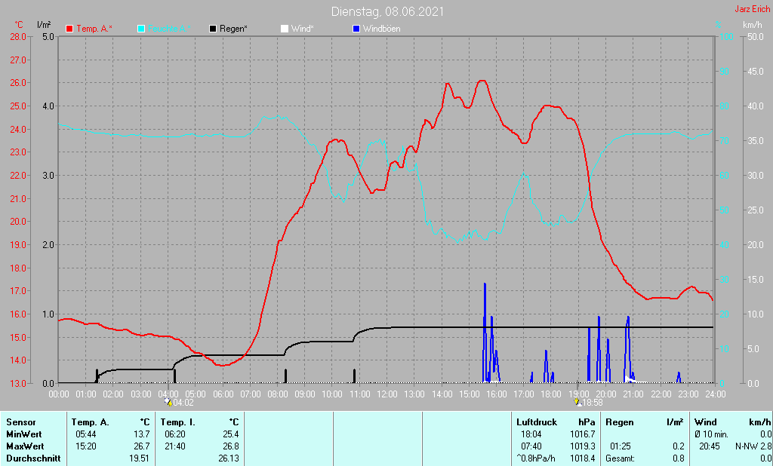Click the red '13.0' temperature axis value
Viewport: 773px width, 466px height.
click(18, 384)
